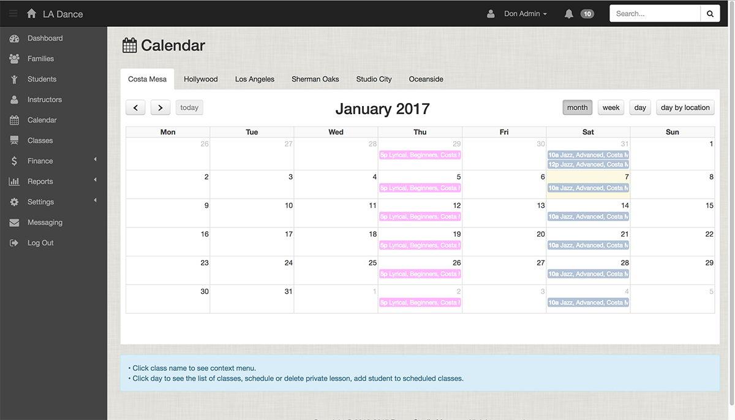This screenshot has height=420, width=735.
Task: Open the notifications bell icon
Action: (x=569, y=13)
